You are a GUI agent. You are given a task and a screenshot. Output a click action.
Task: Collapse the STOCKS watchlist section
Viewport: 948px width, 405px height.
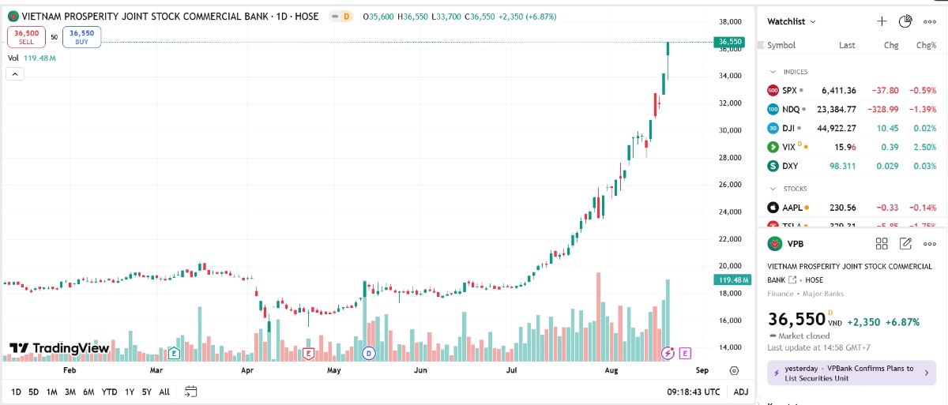coord(773,189)
